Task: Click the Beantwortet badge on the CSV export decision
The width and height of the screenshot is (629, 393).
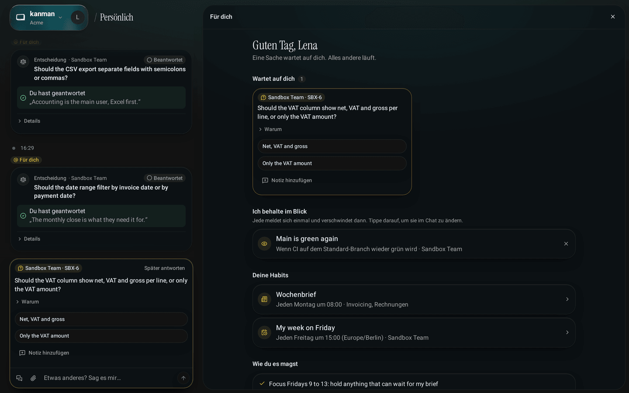Action: click(165, 60)
